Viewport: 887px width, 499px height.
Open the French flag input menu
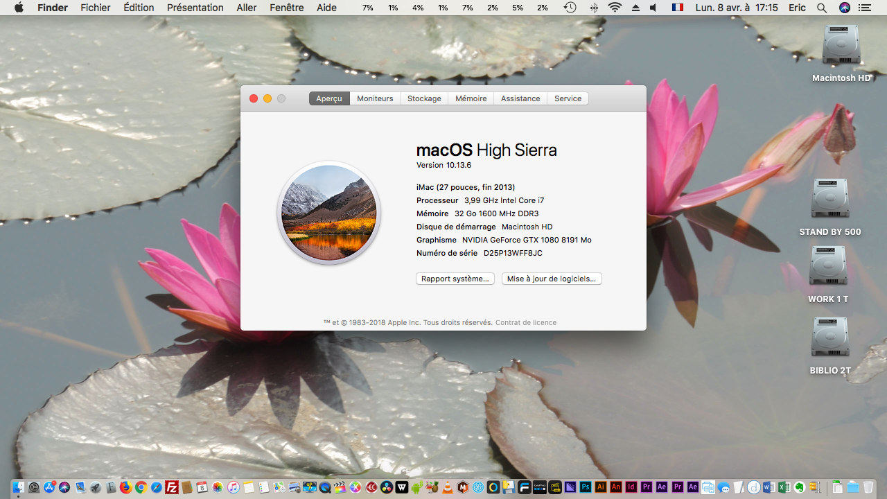tap(677, 8)
